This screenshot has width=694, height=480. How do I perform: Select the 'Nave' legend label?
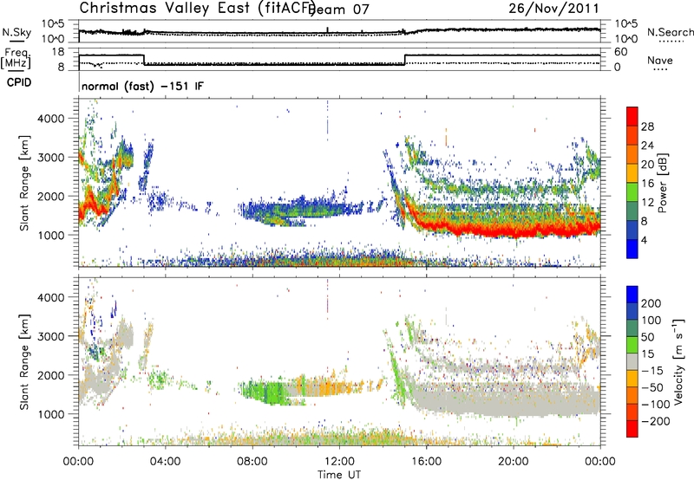coord(660,60)
